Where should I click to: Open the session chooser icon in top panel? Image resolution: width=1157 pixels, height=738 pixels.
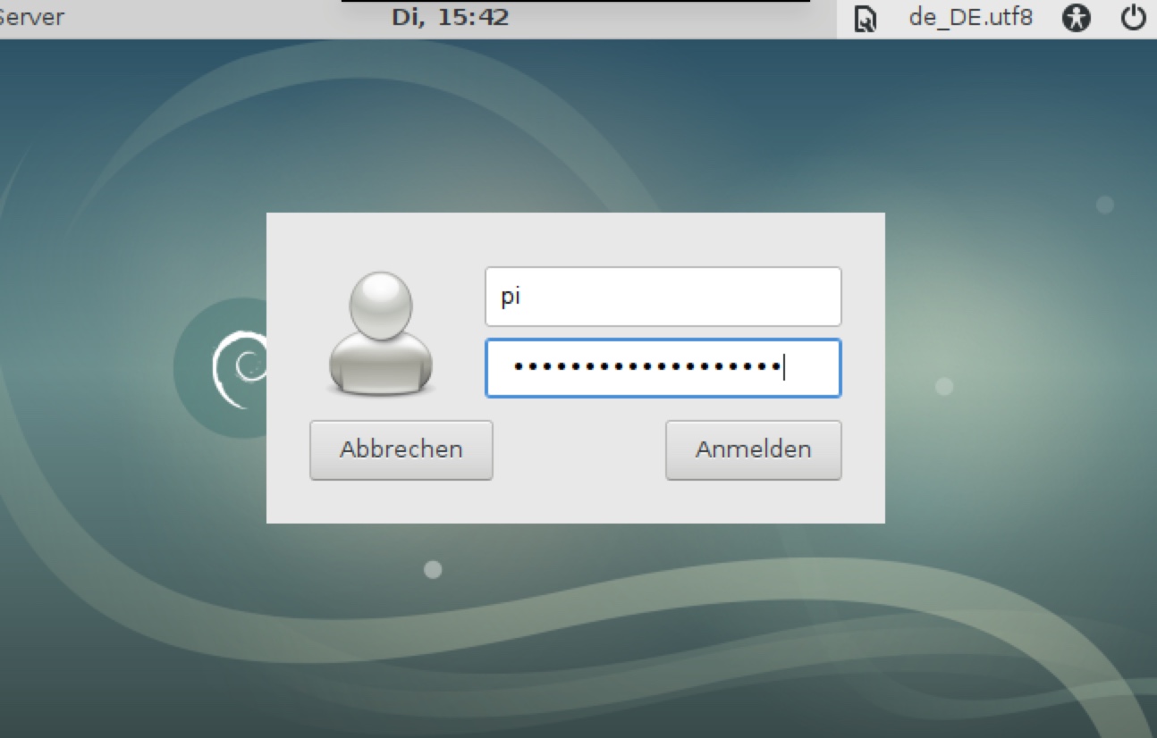(x=866, y=18)
